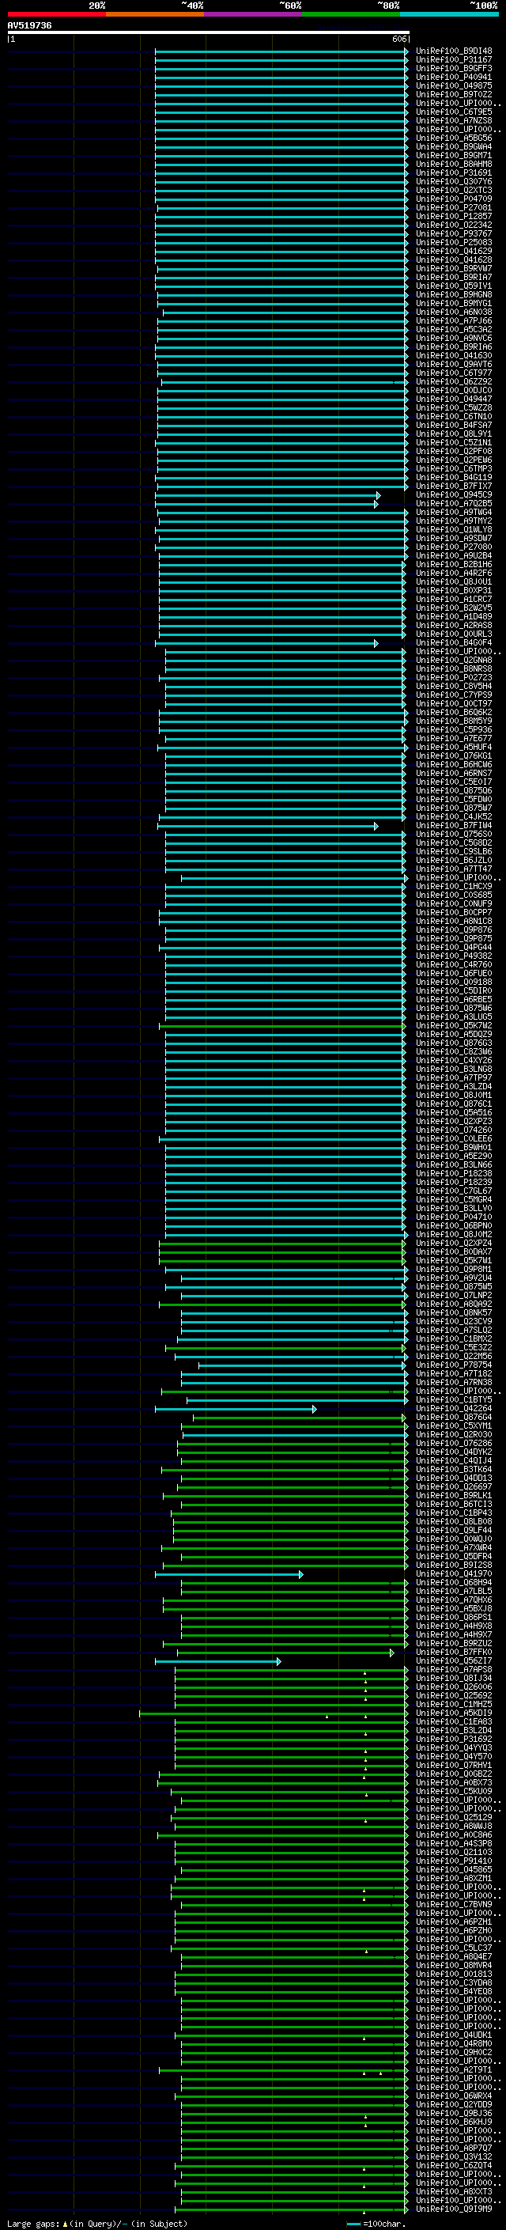Click UniRef100_Q41629 label

[454, 251]
